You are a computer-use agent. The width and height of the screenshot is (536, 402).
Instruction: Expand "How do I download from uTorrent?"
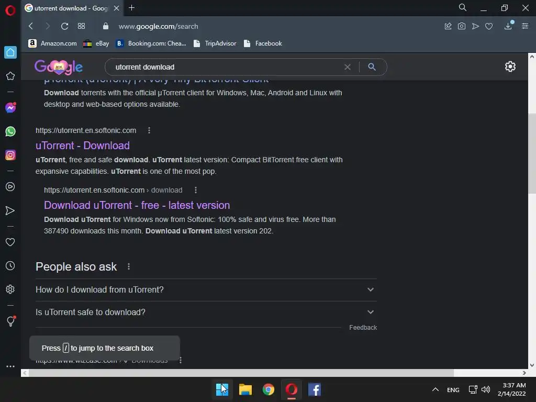[x=206, y=289]
